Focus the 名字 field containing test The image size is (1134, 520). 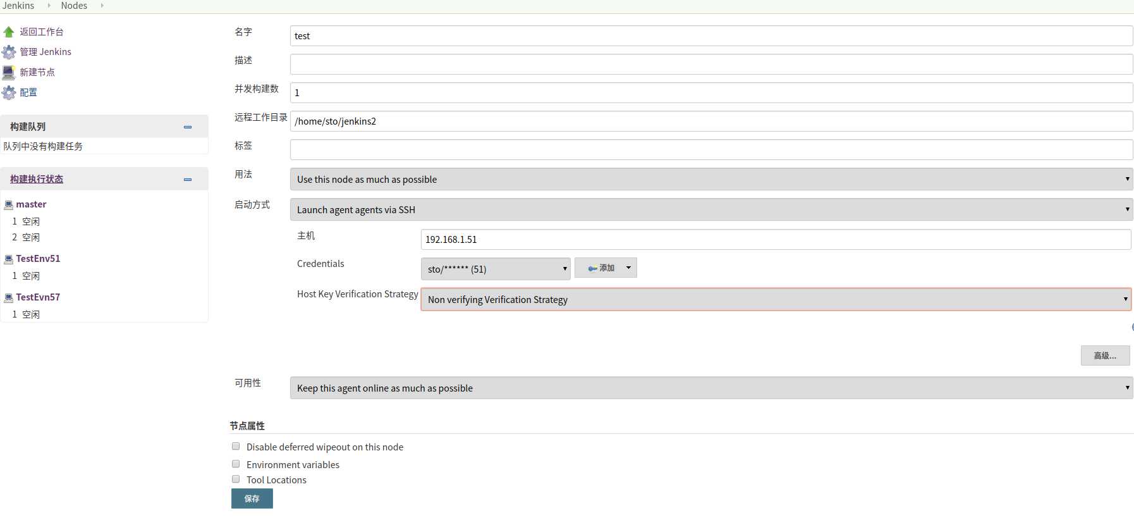tap(711, 36)
